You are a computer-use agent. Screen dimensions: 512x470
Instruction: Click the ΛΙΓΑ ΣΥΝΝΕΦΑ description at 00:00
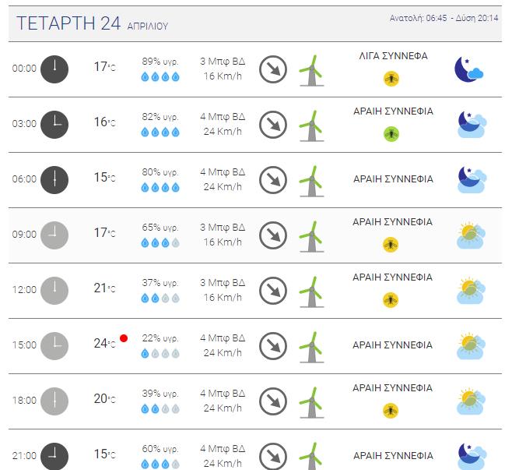pos(393,56)
